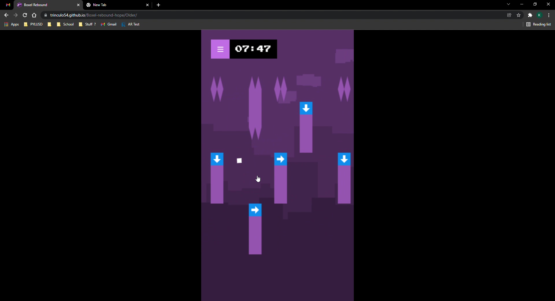Screen dimensions: 555x301
Task: Select the Boxel Rebound tab
Action: (46, 5)
